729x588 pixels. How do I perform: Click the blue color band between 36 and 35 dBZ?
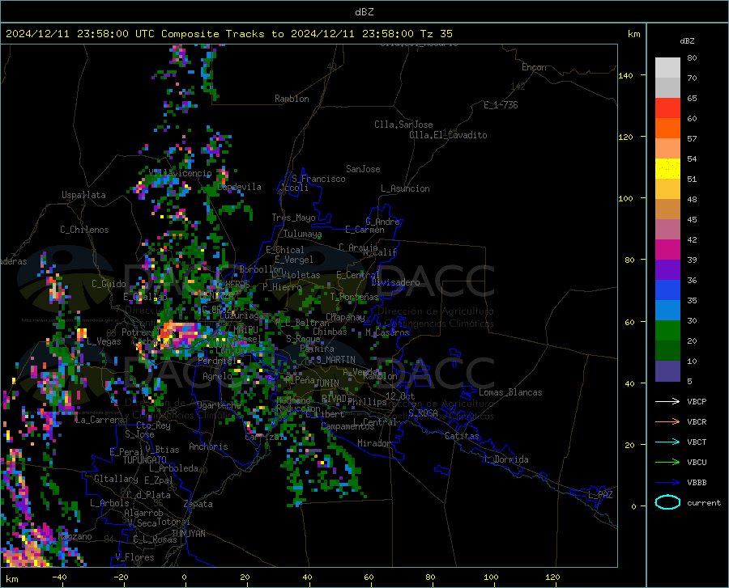click(667, 290)
